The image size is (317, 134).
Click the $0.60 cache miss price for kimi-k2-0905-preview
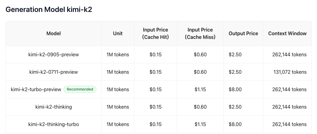pos(200,54)
